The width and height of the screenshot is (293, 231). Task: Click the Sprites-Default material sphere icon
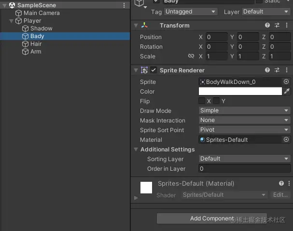pos(202,139)
